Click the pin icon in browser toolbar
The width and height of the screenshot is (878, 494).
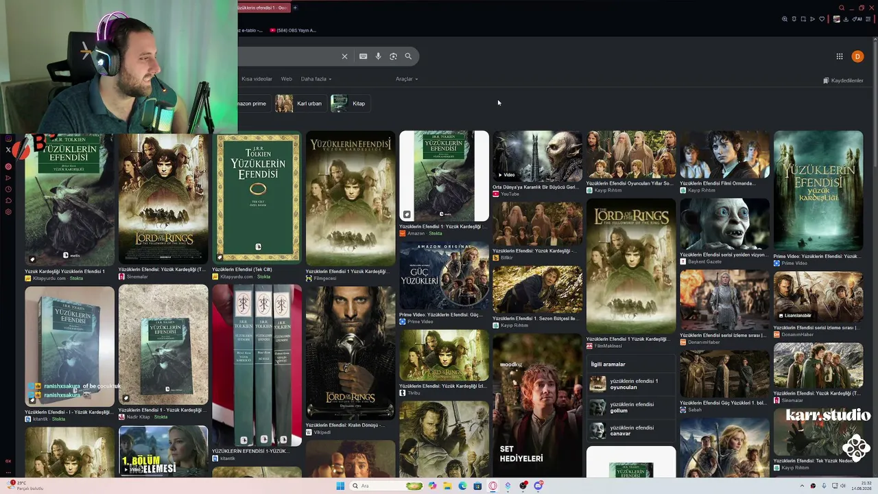pos(794,19)
